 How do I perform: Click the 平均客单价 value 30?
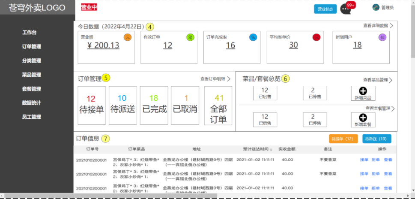pos(293,45)
